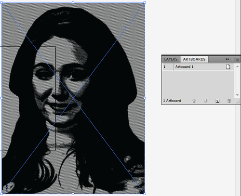Select the Artboard 1 row
This screenshot has width=241, height=196.
click(x=198, y=66)
